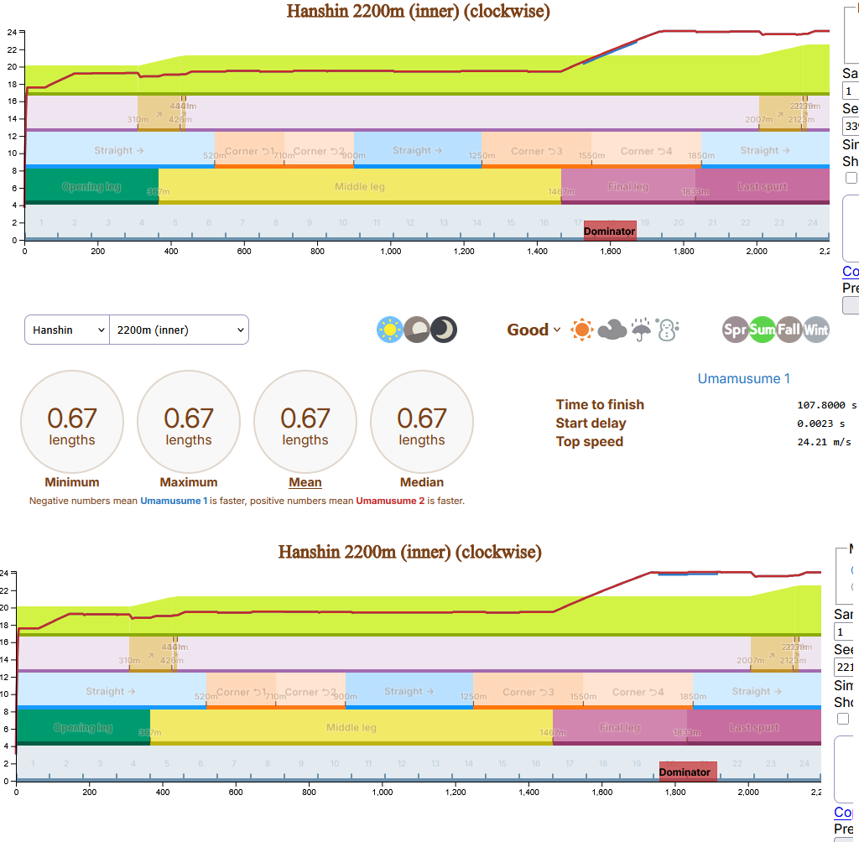859x842 pixels.
Task: Select the Fall season icon
Action: point(789,330)
